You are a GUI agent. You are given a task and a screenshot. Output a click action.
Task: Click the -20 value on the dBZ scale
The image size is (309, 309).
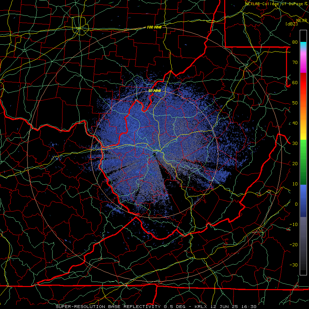pyautogui.click(x=294, y=245)
